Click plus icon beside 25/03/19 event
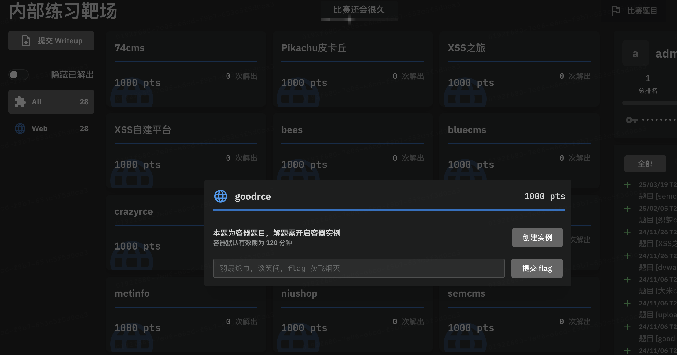 click(x=627, y=185)
